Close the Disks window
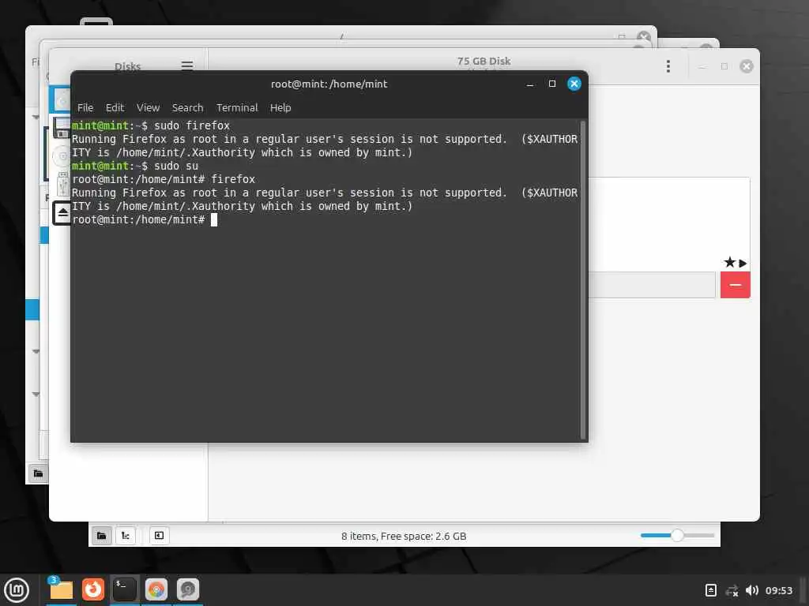The height and width of the screenshot is (606, 809). (746, 66)
